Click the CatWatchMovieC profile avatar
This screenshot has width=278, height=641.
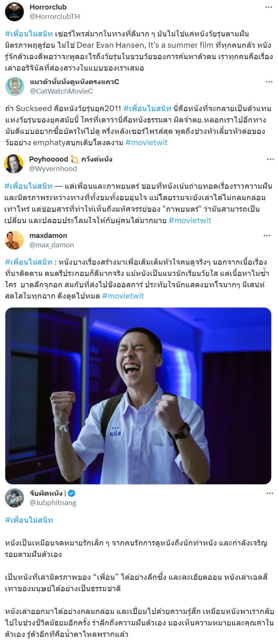[15, 87]
